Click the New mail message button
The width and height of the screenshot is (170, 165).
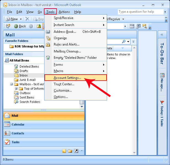click(x=12, y=19)
